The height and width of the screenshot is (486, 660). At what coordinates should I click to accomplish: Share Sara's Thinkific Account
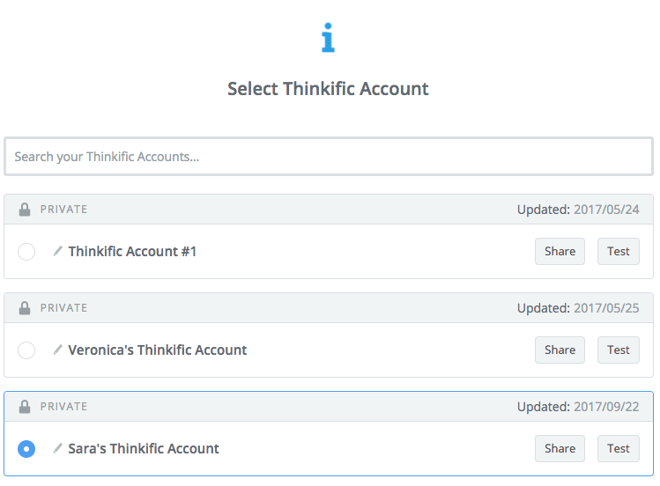(560, 449)
